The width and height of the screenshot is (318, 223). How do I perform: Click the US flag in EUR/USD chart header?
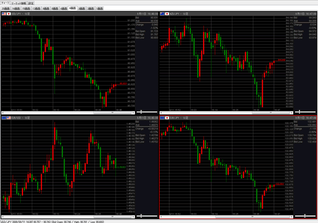[9, 118]
